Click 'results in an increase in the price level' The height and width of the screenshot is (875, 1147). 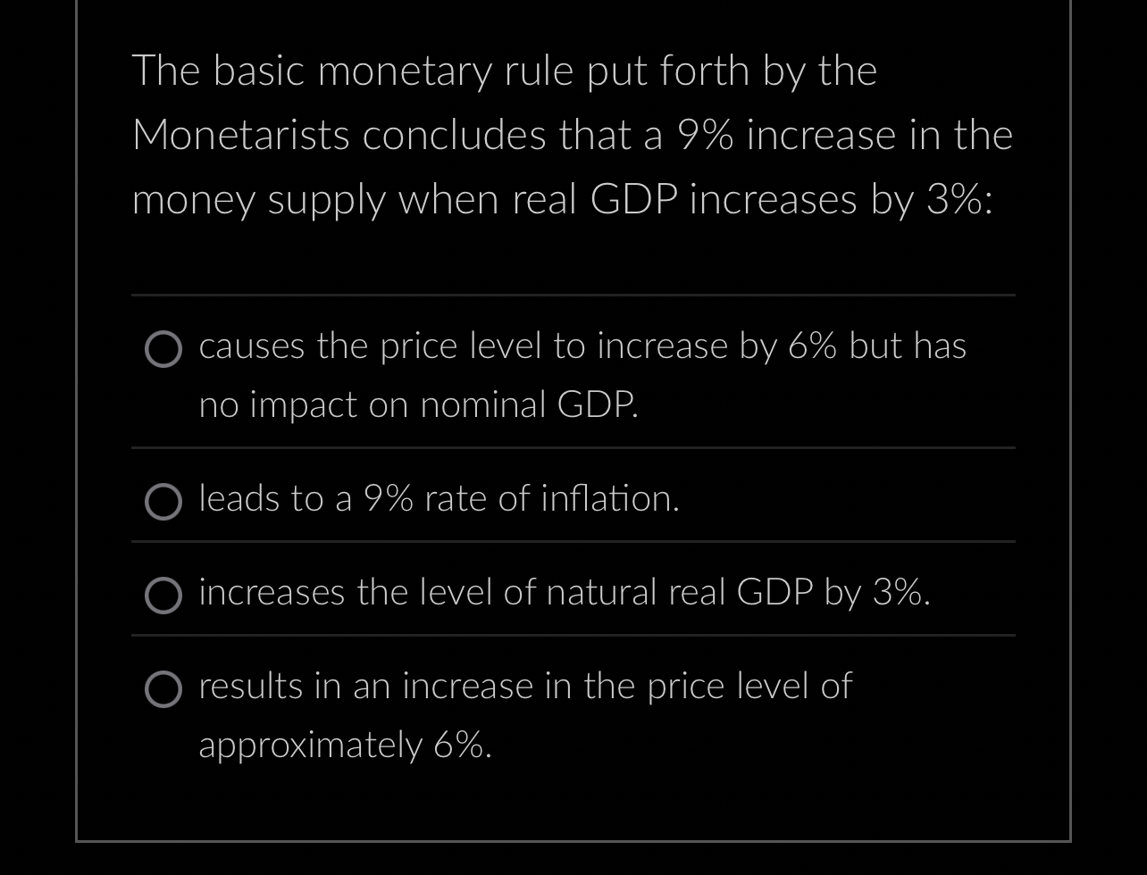pos(524,687)
